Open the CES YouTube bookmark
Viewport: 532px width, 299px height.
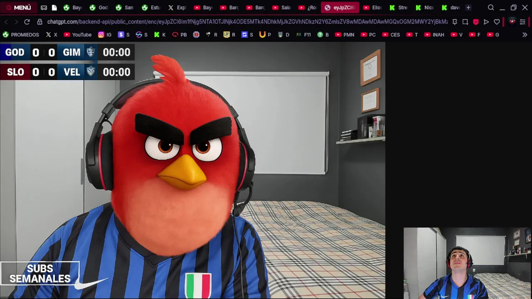point(391,35)
